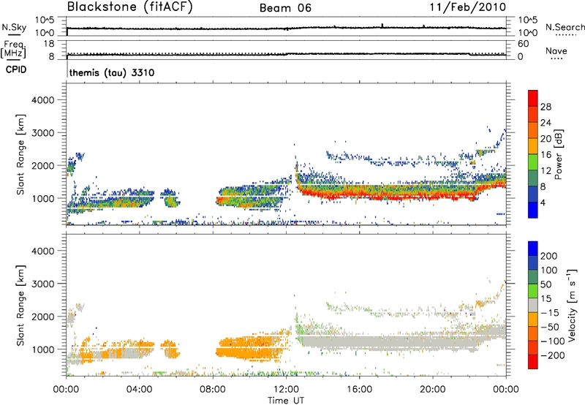Select the "themis (tau) 3310" CPID text

[x=112, y=72]
